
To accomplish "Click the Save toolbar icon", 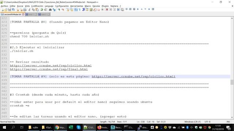I will tap(10, 10).
